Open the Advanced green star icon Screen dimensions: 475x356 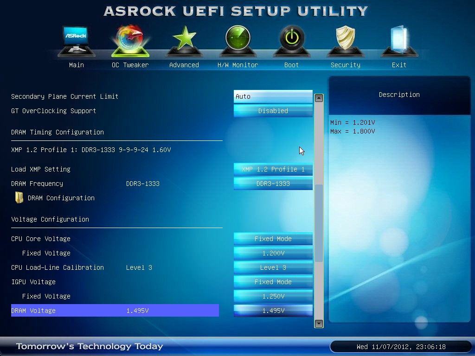pos(184,41)
